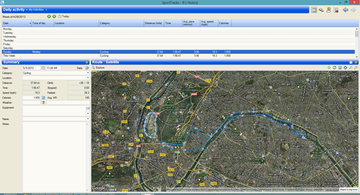360x195 pixels.
Task: Go back with the blue left arrow
Action: [x=345, y=10]
